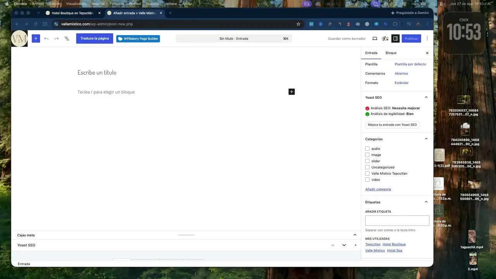Switch to Hotel Boutique en Tepoztlán browser tab
The height and width of the screenshot is (279, 496).
(x=73, y=13)
